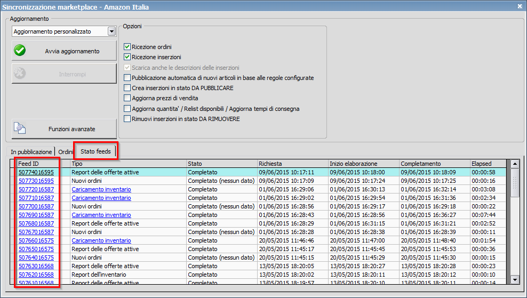Open feed ID 50774016595 link

pos(36,172)
